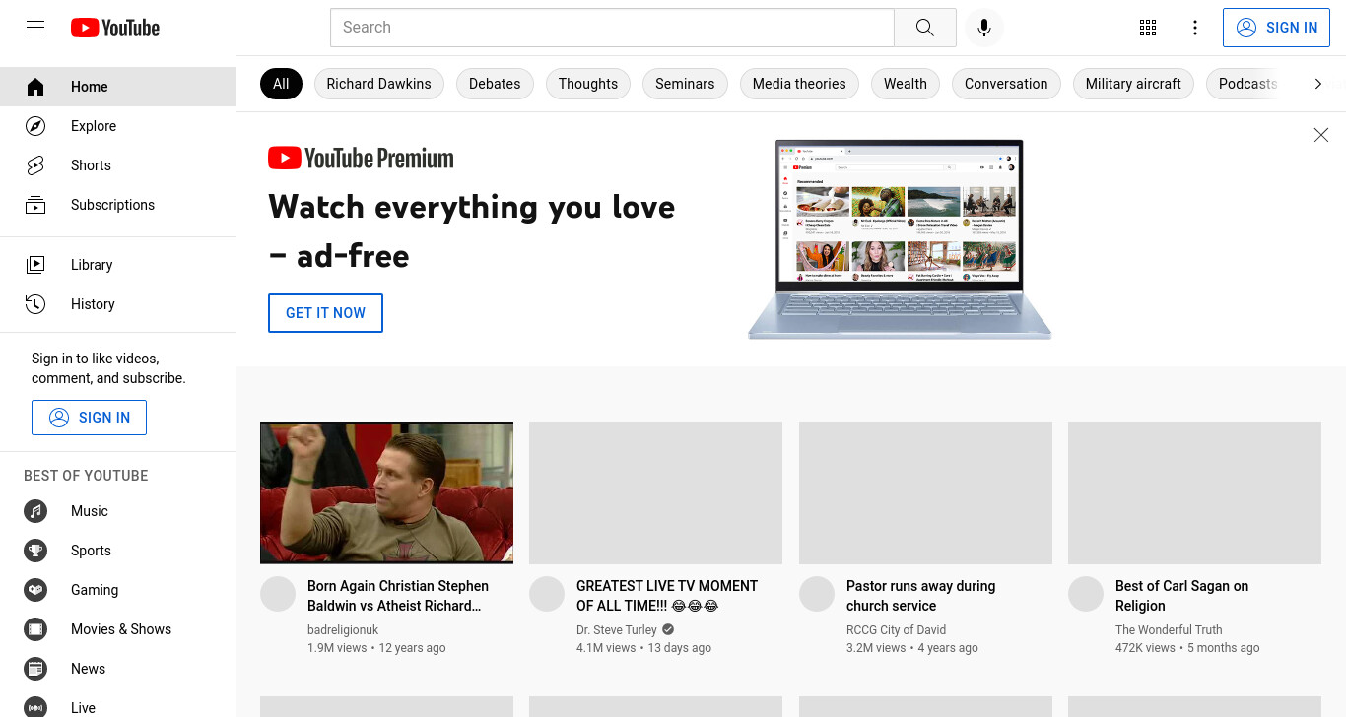The width and height of the screenshot is (1346, 717).
Task: Select the Thoughts chip
Action: (588, 84)
